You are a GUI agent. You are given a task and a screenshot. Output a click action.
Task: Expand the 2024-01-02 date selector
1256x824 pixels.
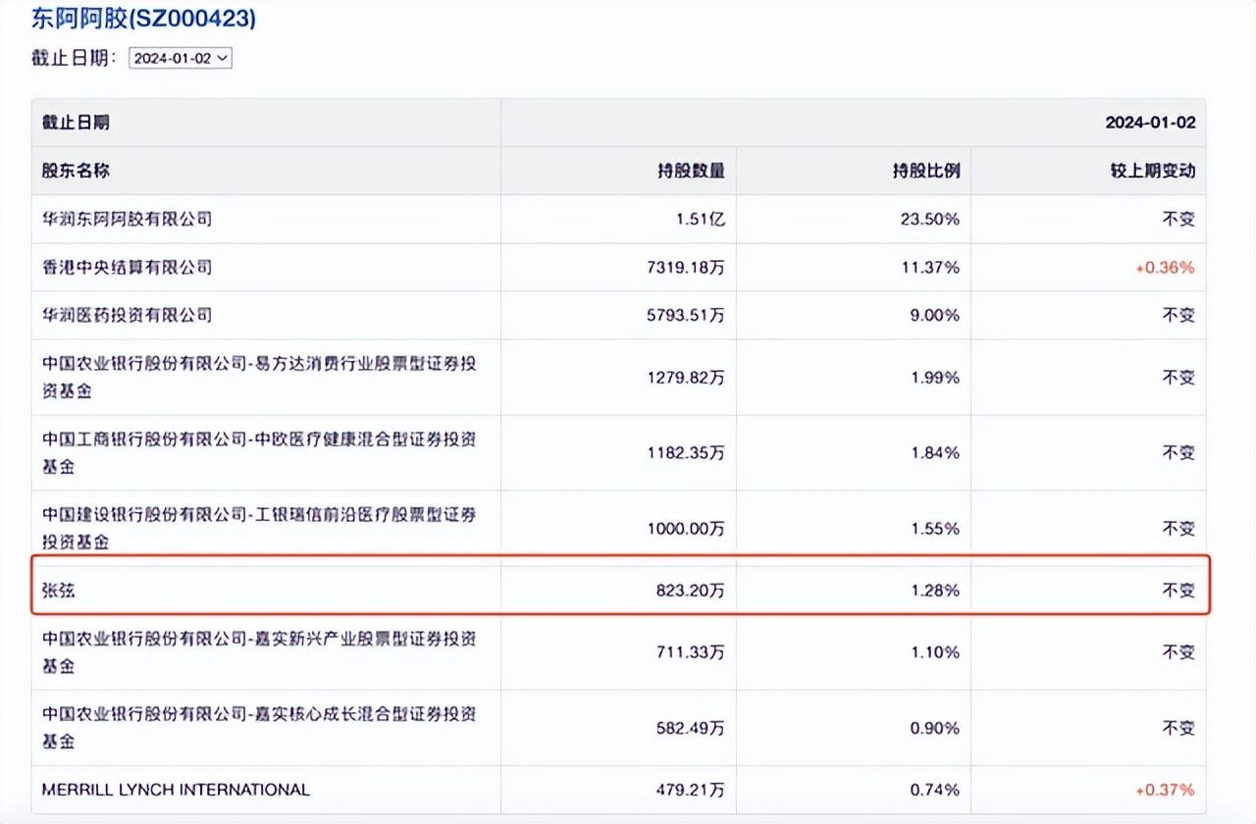181,58
